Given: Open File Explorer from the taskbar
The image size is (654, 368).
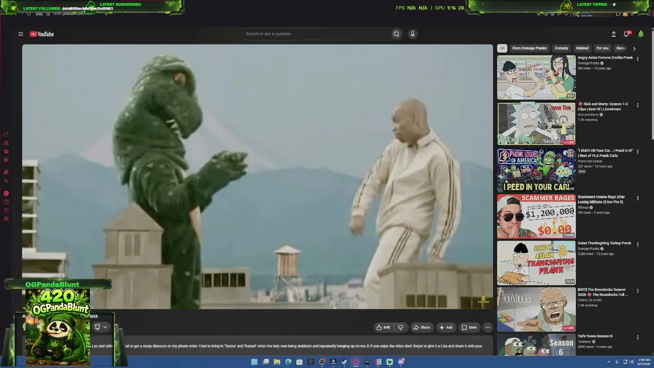Looking at the screenshot, I should pos(277,362).
